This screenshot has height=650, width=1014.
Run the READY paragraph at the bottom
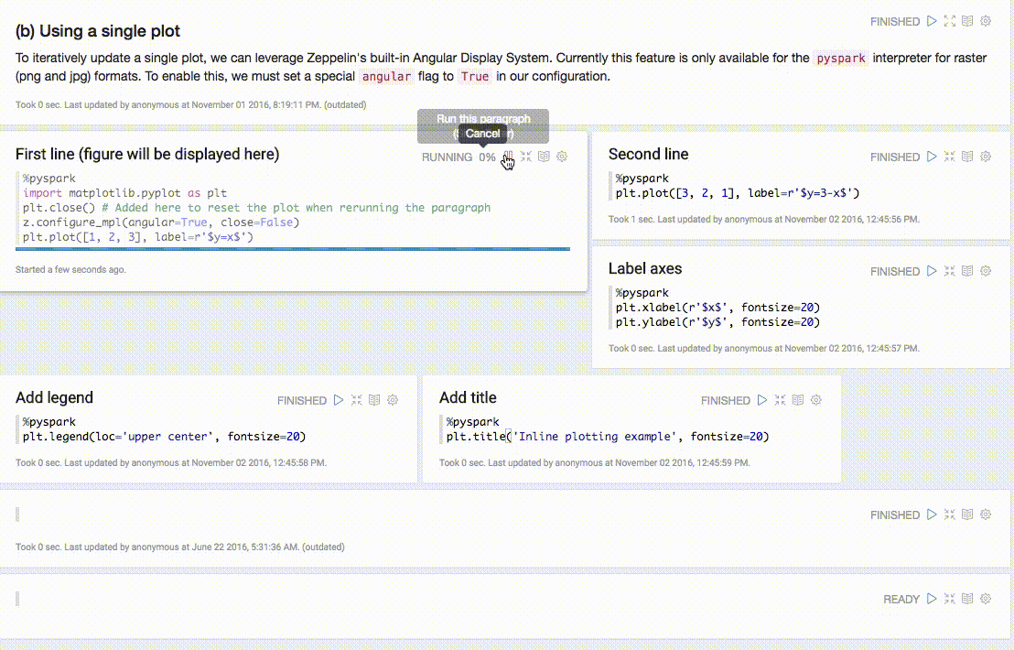[x=932, y=599]
